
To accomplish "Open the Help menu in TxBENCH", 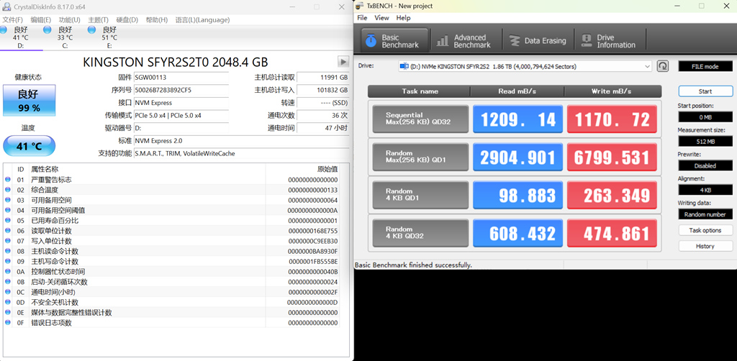I will tap(403, 18).
